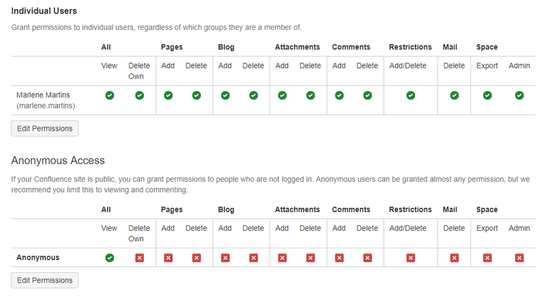544x300 pixels.
Task: Click Marlene Martins' View permission checkmark
Action: click(x=109, y=95)
